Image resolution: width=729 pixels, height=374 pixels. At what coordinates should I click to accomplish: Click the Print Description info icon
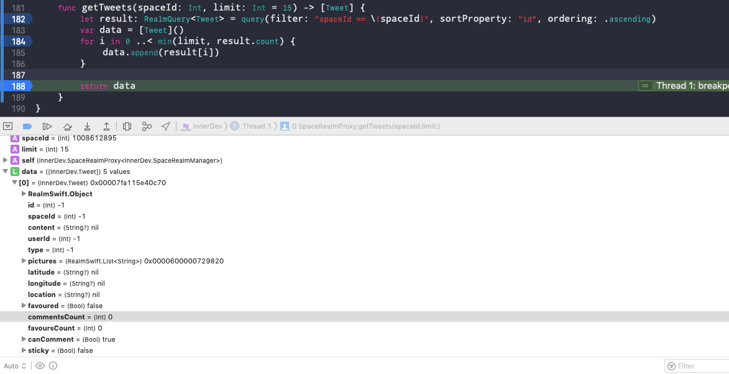(53, 366)
